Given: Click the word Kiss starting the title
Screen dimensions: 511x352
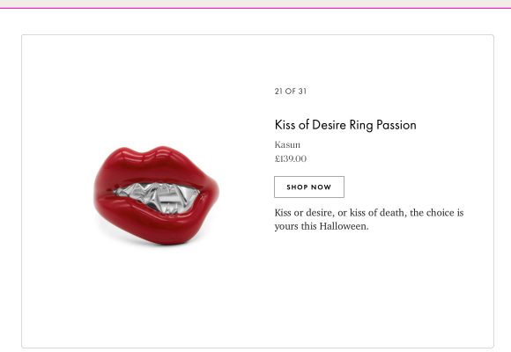Looking at the screenshot, I should (x=285, y=125).
